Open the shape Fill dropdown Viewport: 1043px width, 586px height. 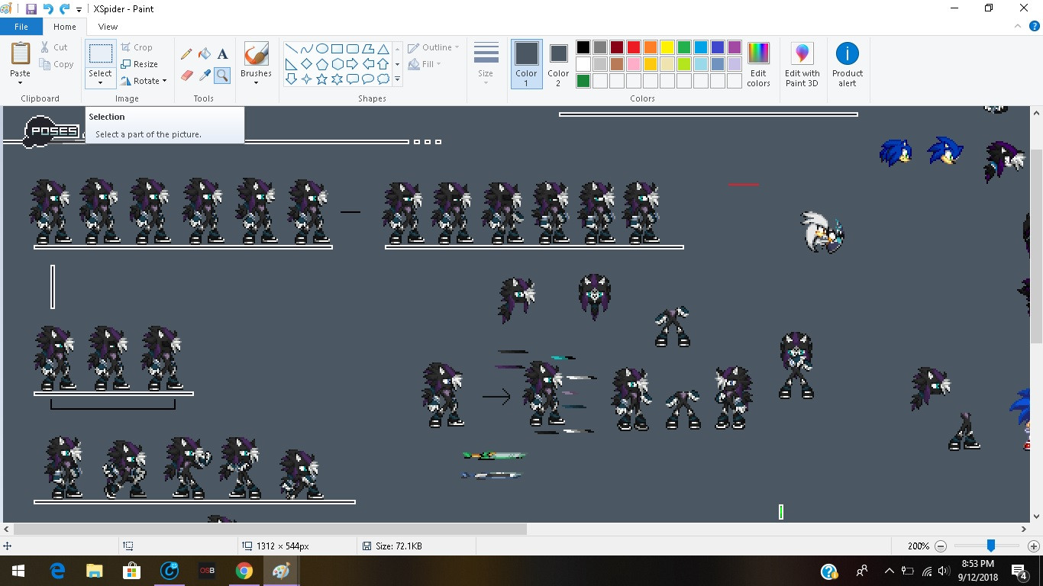(425, 64)
